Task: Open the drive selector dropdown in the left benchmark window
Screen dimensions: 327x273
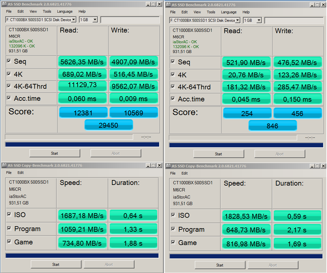Action: (74, 20)
